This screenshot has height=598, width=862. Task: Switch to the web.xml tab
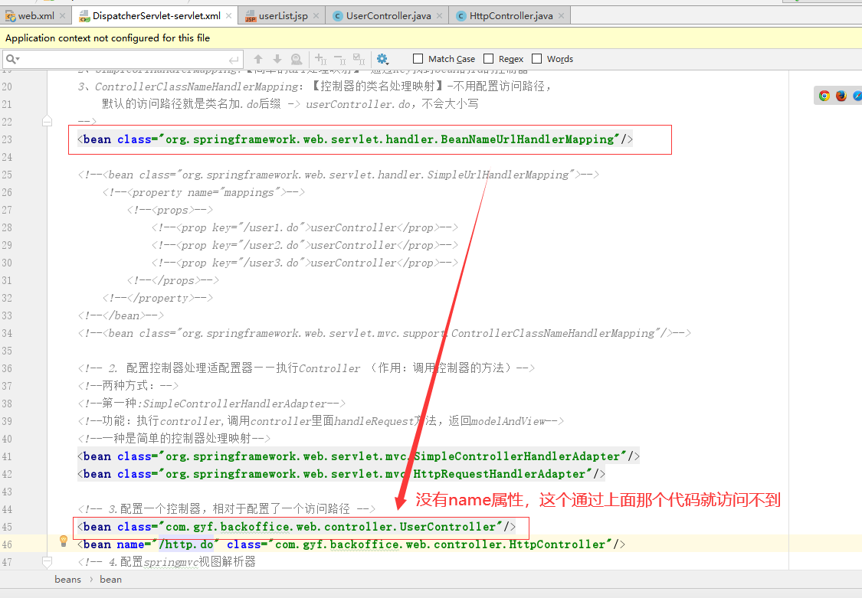click(36, 16)
